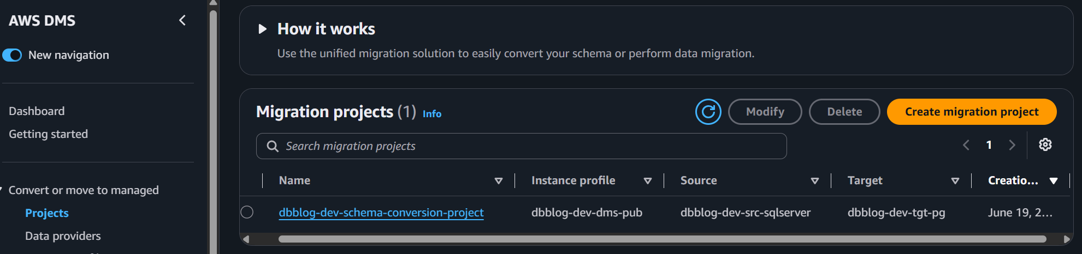The image size is (1082, 254).
Task: Open Getting started in sidebar
Action: (x=48, y=134)
